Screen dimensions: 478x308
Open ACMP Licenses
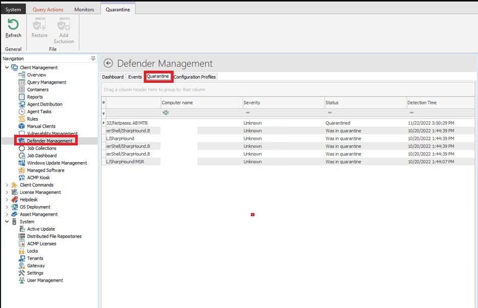[x=41, y=244]
